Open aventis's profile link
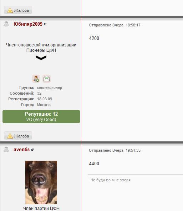Screen dimensions: 183x211 21,149
